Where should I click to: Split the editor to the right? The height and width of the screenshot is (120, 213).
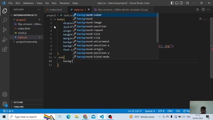(x=203, y=10)
